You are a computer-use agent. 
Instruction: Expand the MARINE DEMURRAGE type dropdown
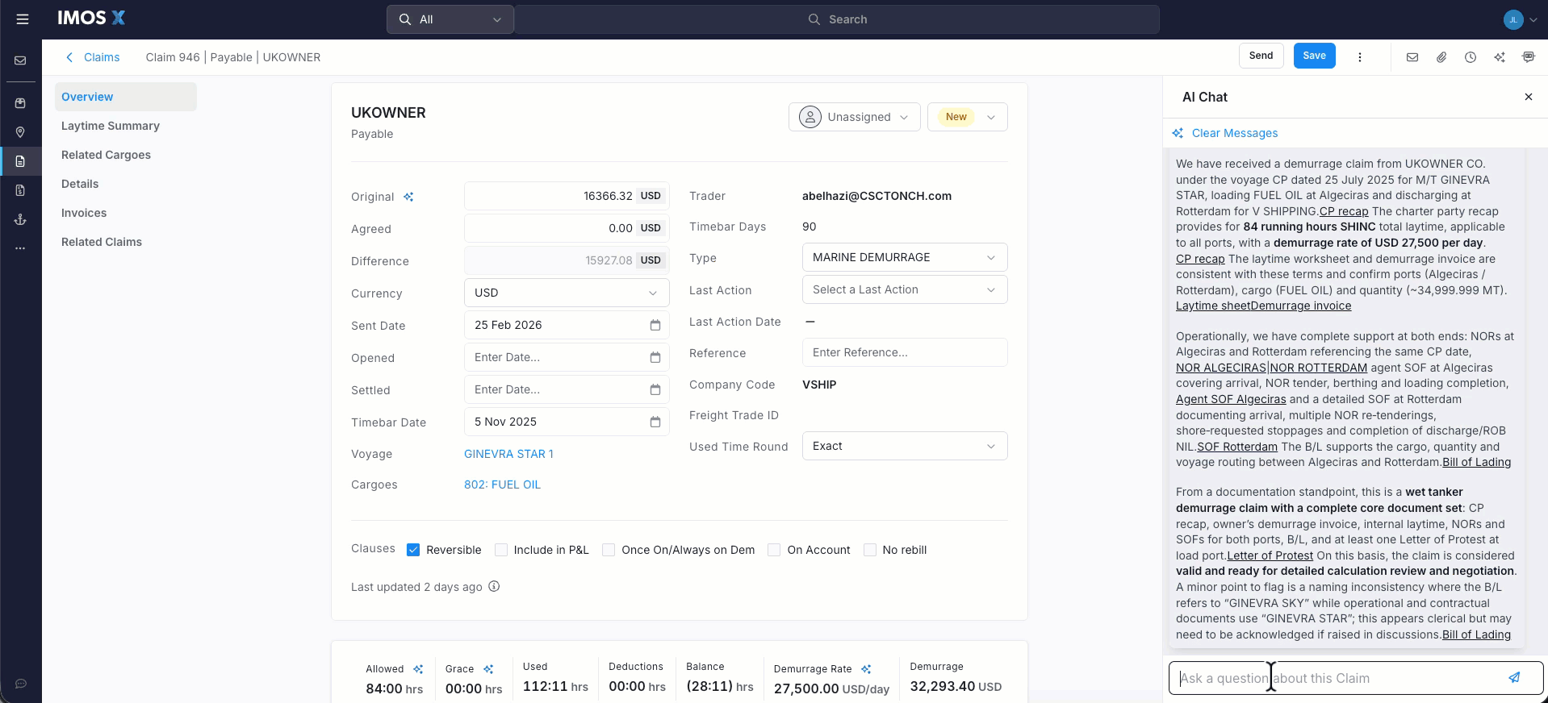(x=904, y=257)
